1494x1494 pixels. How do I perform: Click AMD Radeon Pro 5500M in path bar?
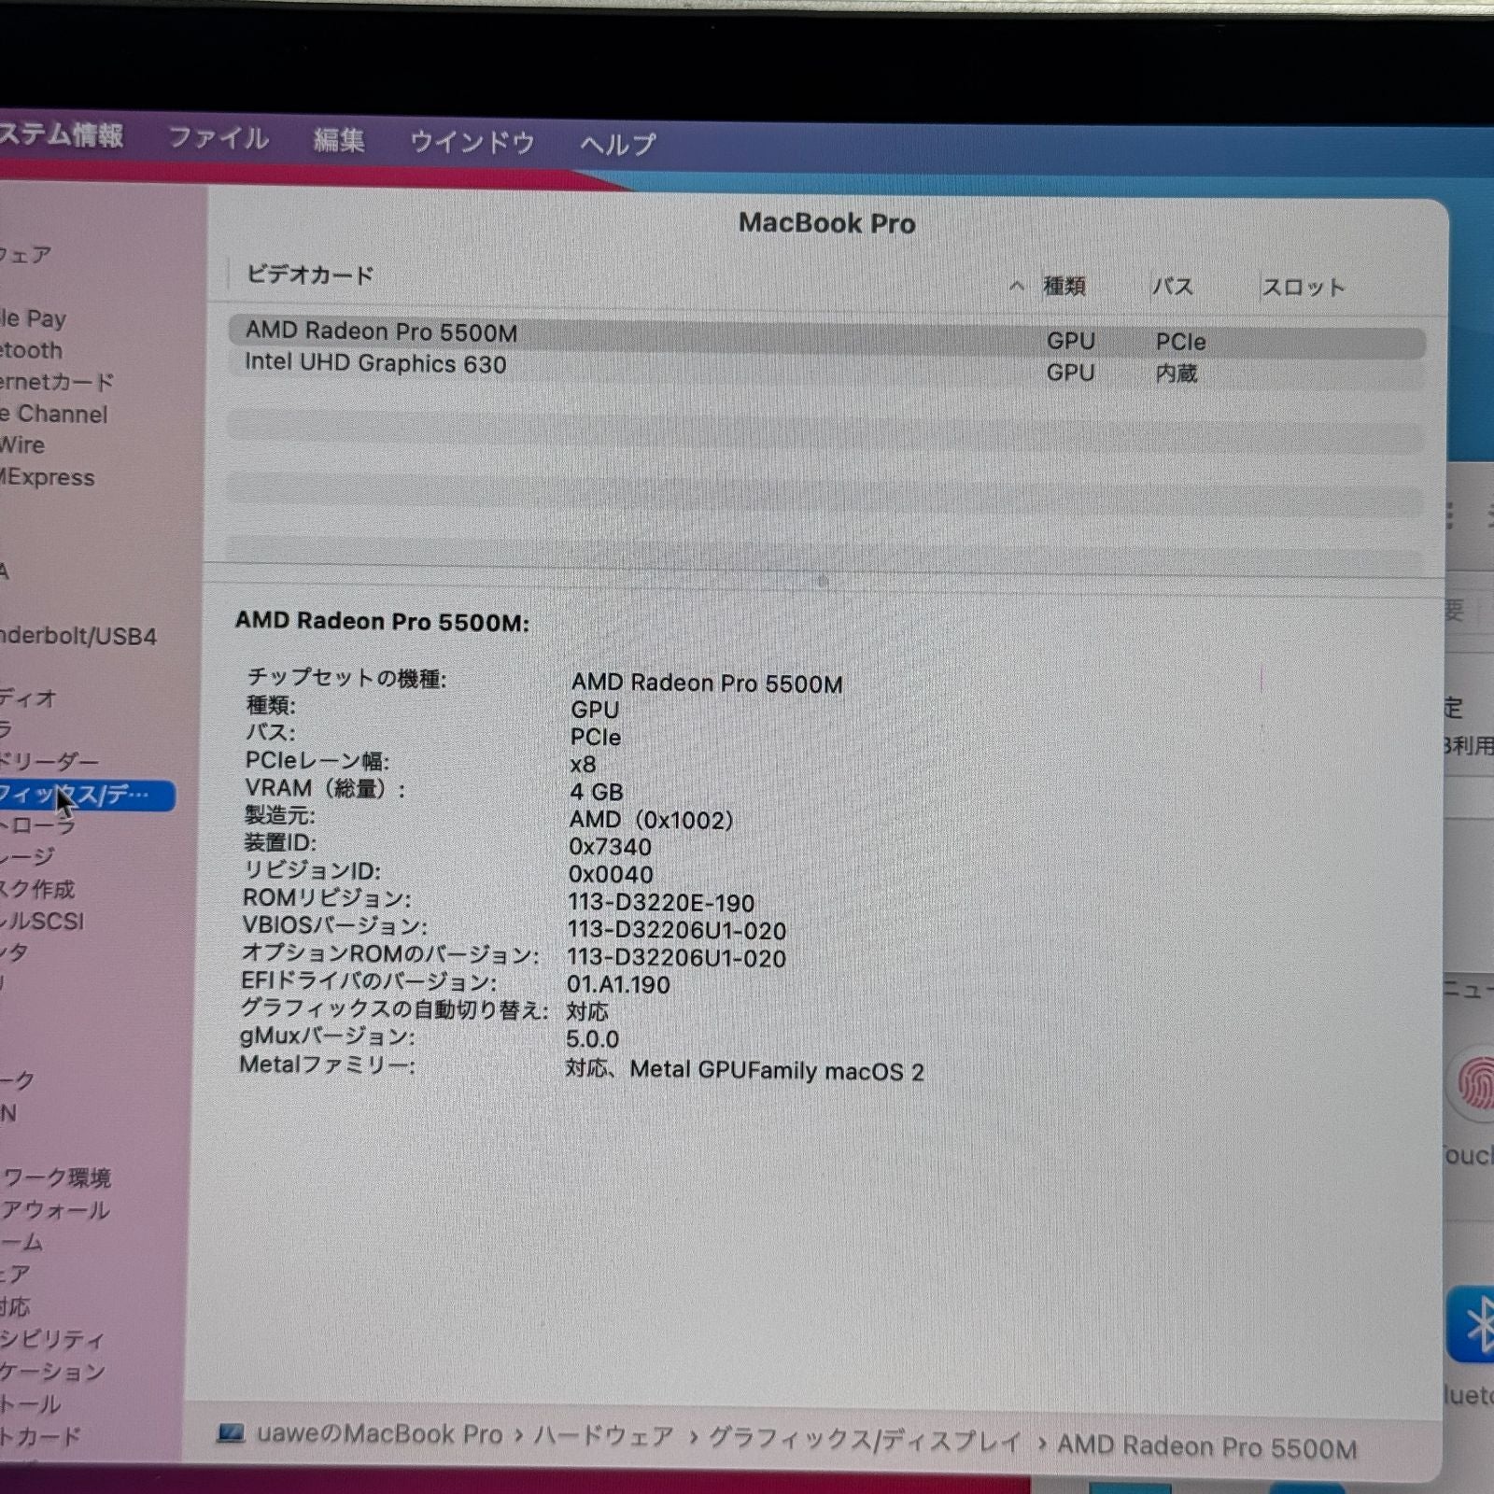tap(1206, 1446)
